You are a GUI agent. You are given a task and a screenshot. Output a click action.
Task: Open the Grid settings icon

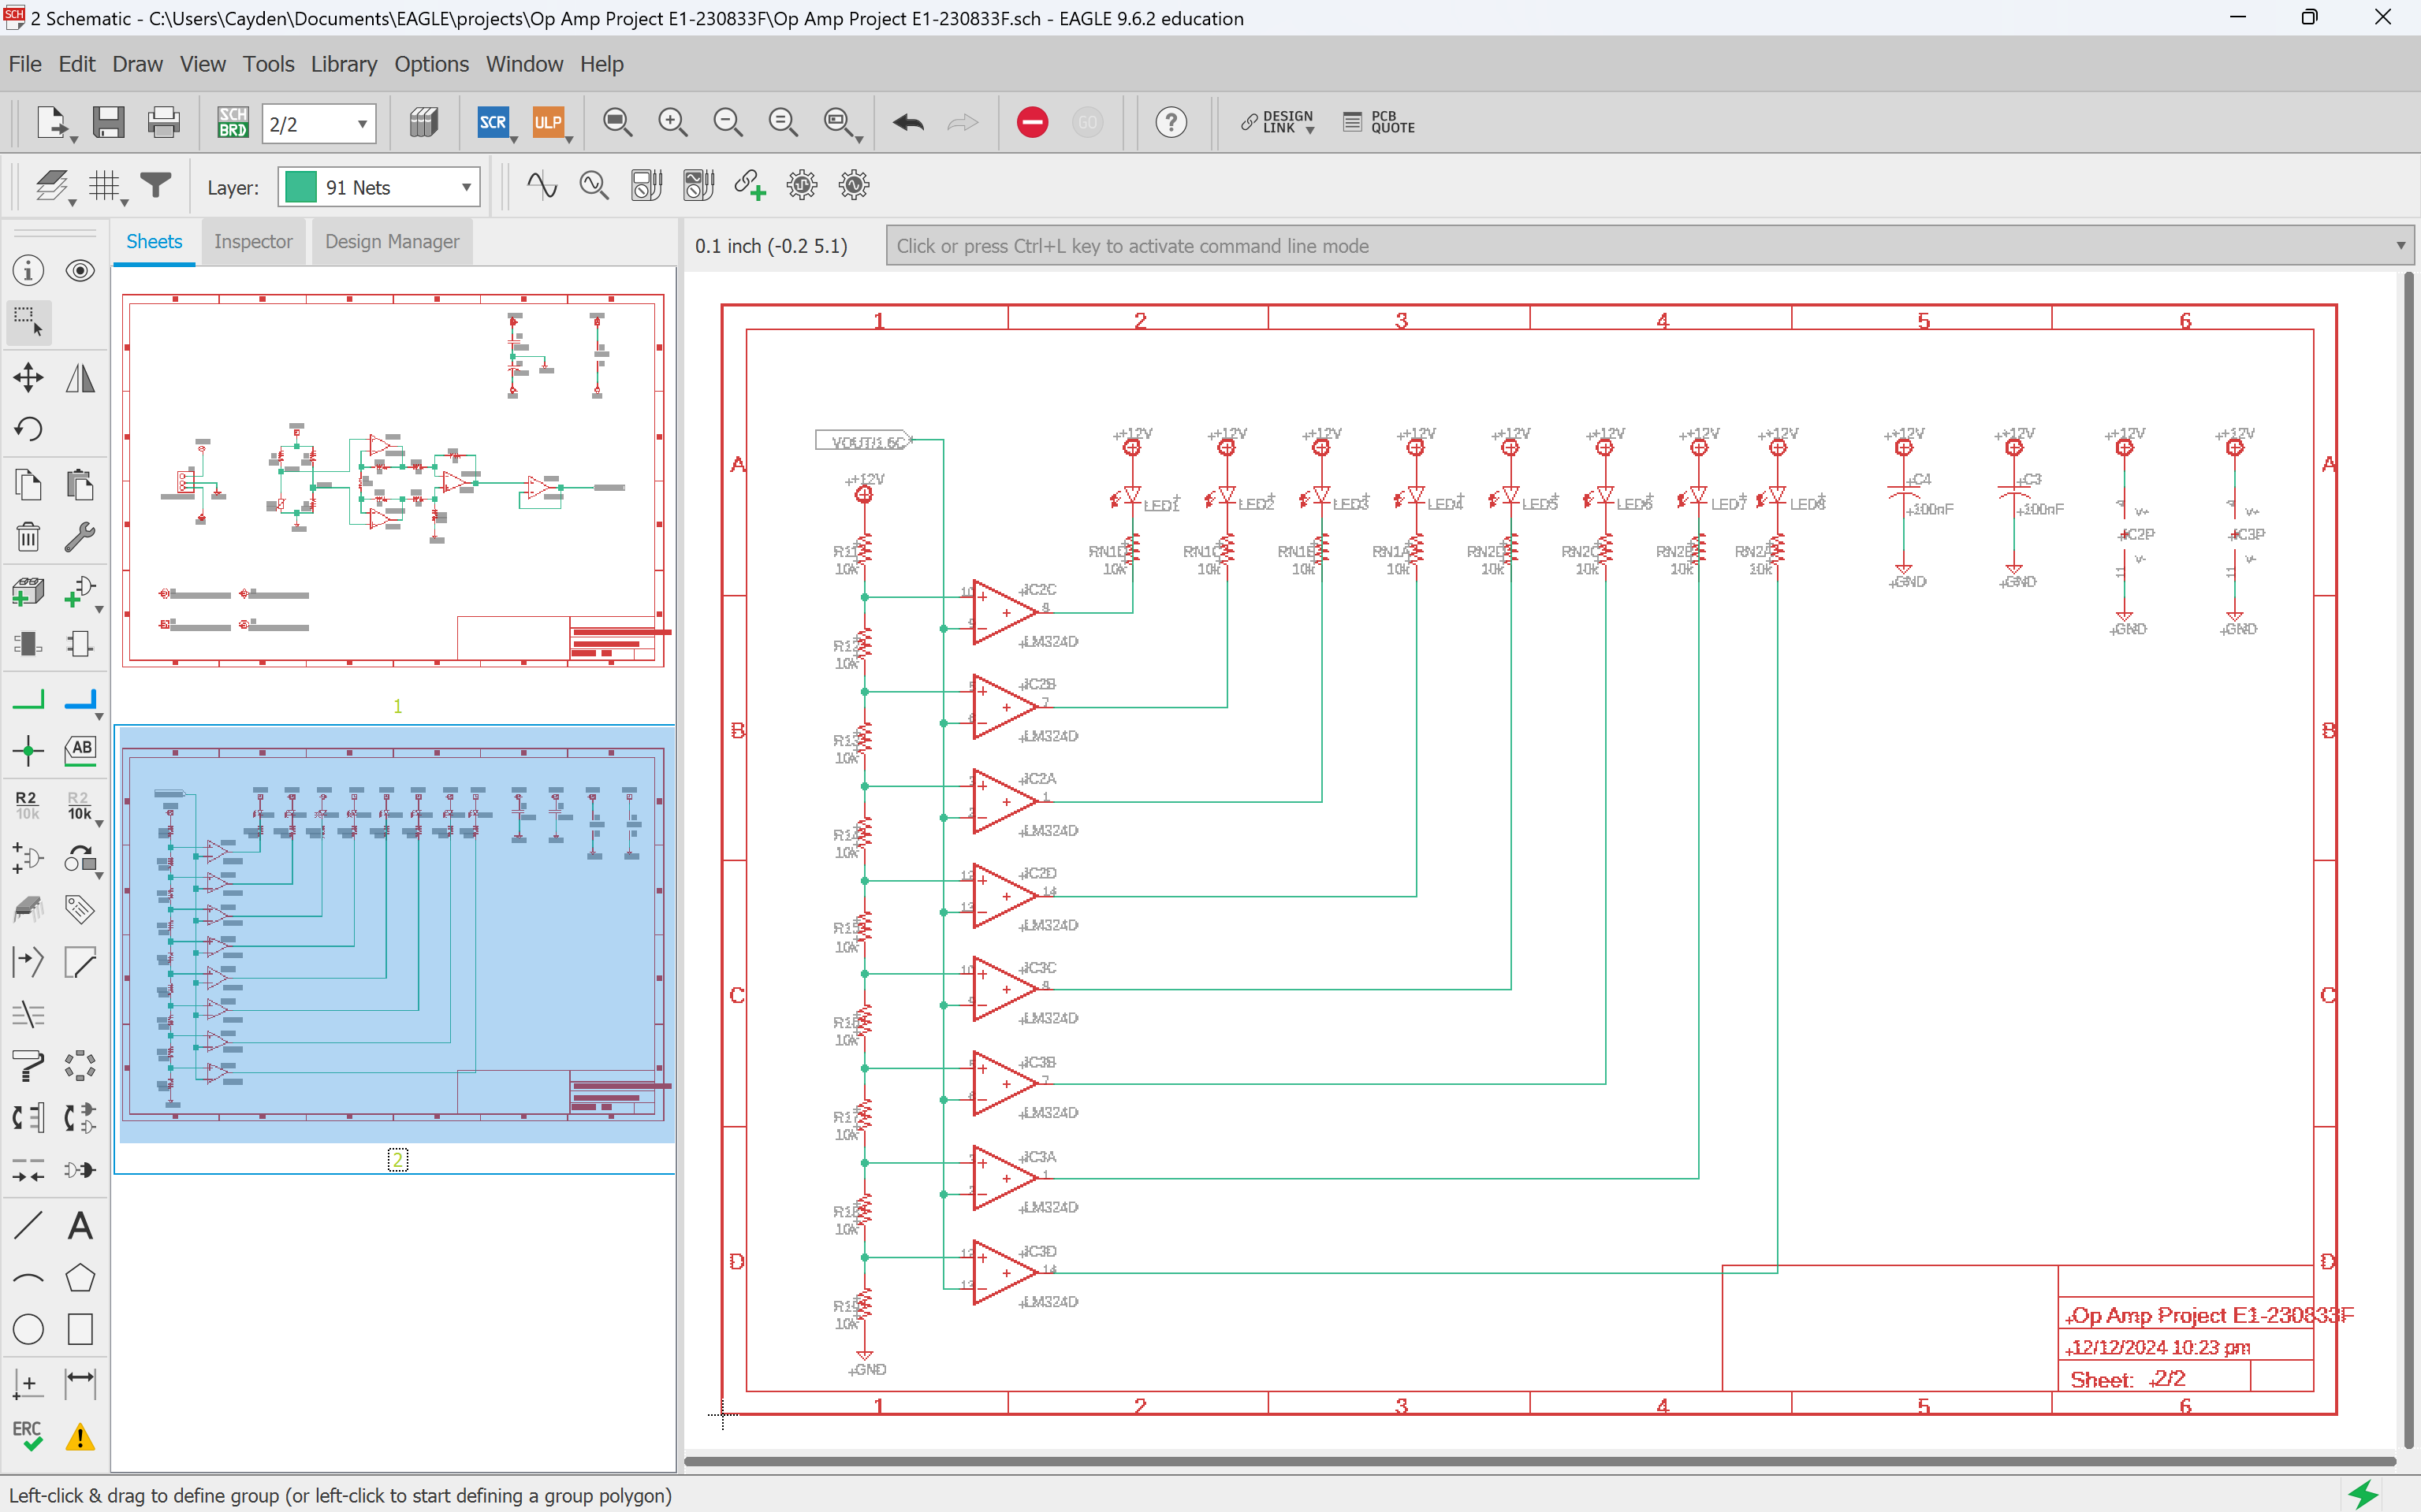point(103,186)
